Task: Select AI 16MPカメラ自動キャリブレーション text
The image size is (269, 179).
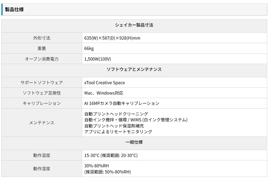Action: pos(122,103)
